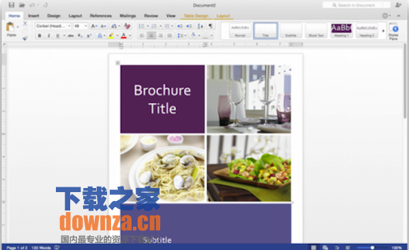This screenshot has height=250, width=409.
Task: Share the document with the person-plus icon
Action: pyautogui.click(x=398, y=5)
